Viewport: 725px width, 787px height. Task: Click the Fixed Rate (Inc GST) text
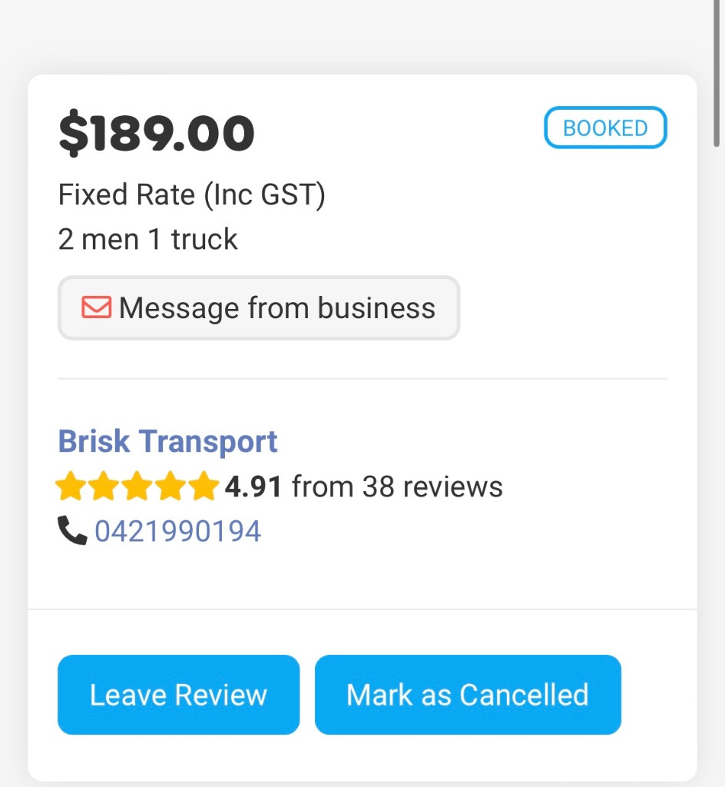[192, 194]
